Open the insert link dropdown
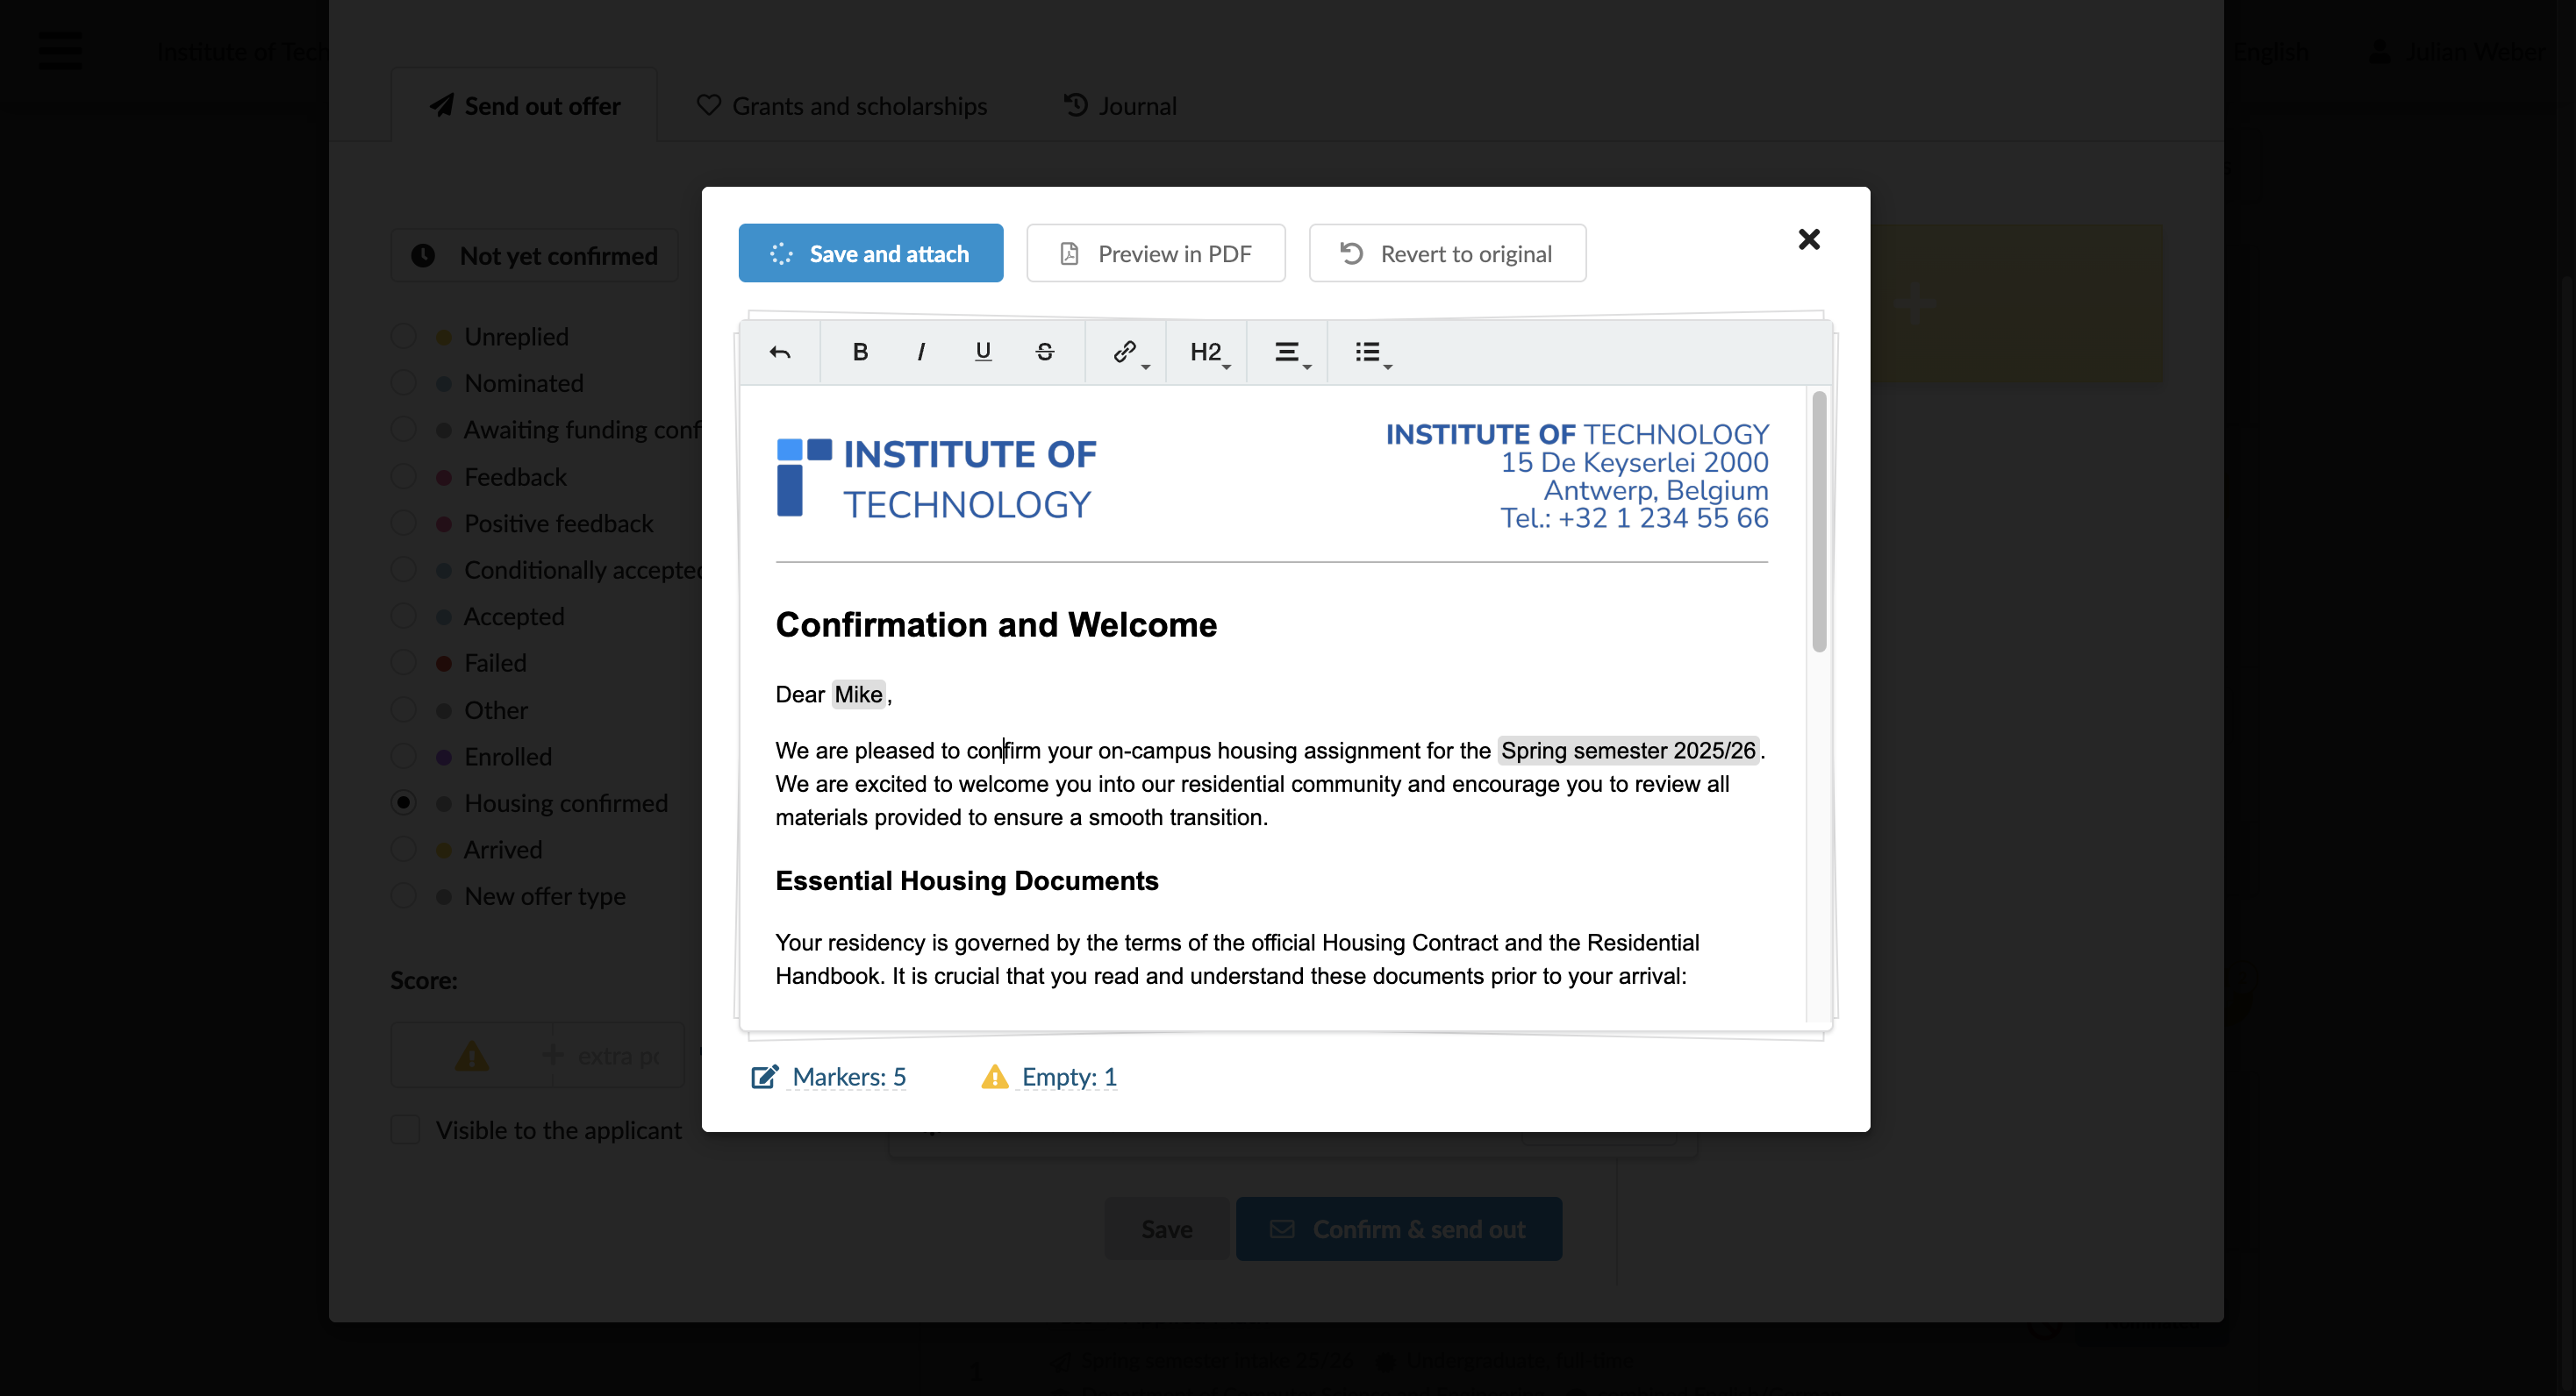 1129,352
